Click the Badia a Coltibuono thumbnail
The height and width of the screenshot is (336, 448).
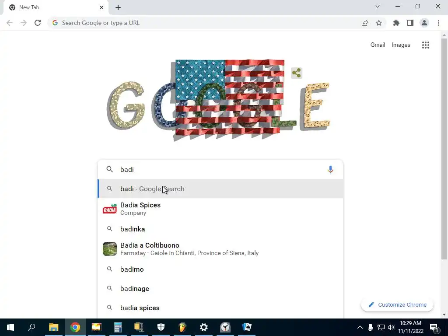(x=110, y=249)
